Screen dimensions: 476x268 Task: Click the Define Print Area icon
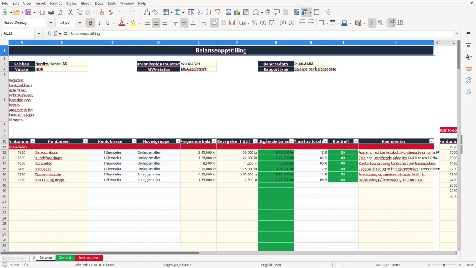(x=296, y=12)
